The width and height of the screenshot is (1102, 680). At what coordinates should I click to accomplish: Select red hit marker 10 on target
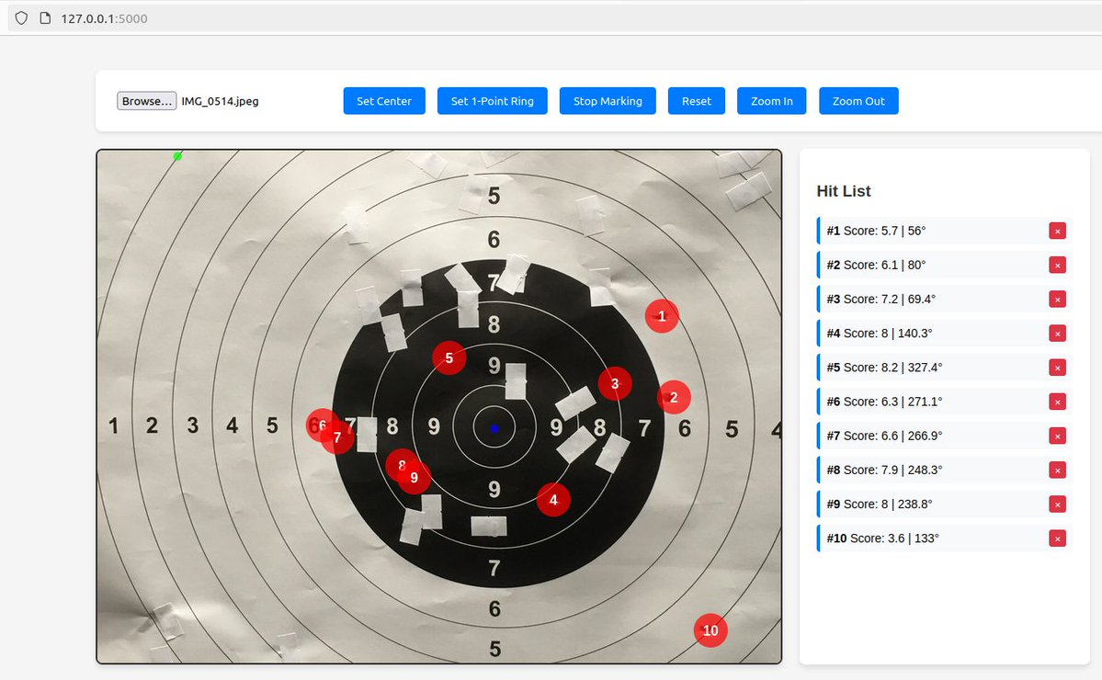pyautogui.click(x=710, y=630)
